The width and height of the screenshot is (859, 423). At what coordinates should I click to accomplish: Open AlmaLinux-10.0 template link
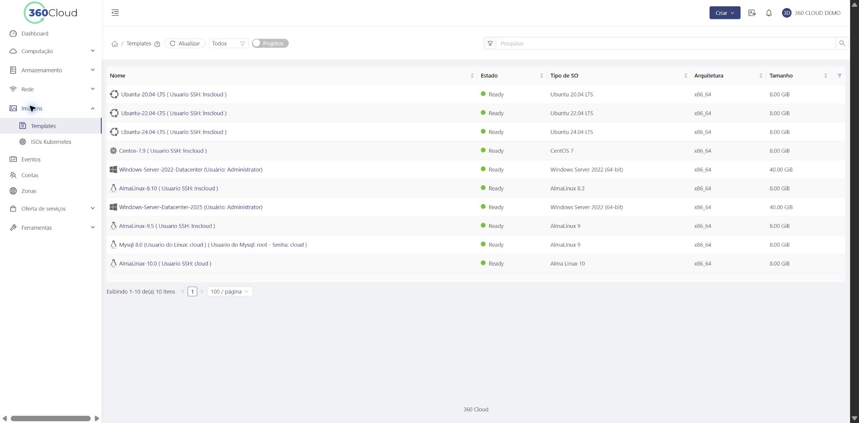click(x=165, y=264)
